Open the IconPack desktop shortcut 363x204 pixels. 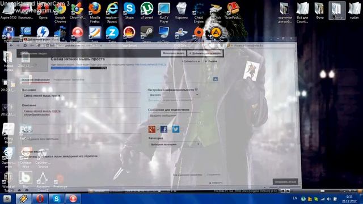[x=233, y=11]
